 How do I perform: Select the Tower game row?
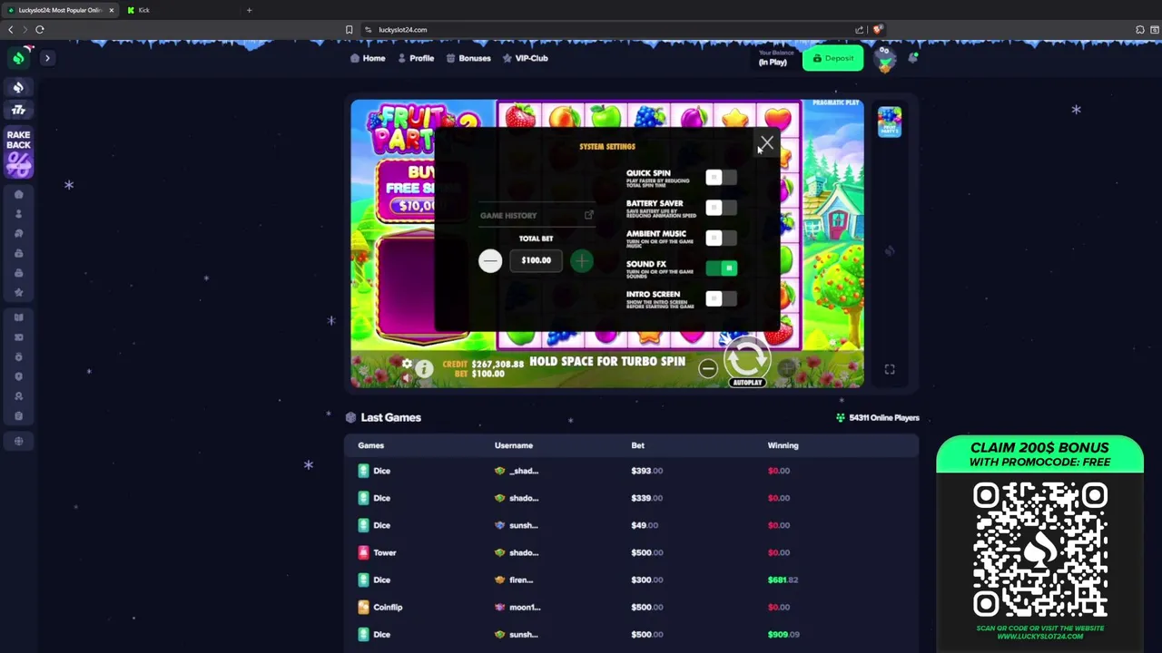(631, 552)
